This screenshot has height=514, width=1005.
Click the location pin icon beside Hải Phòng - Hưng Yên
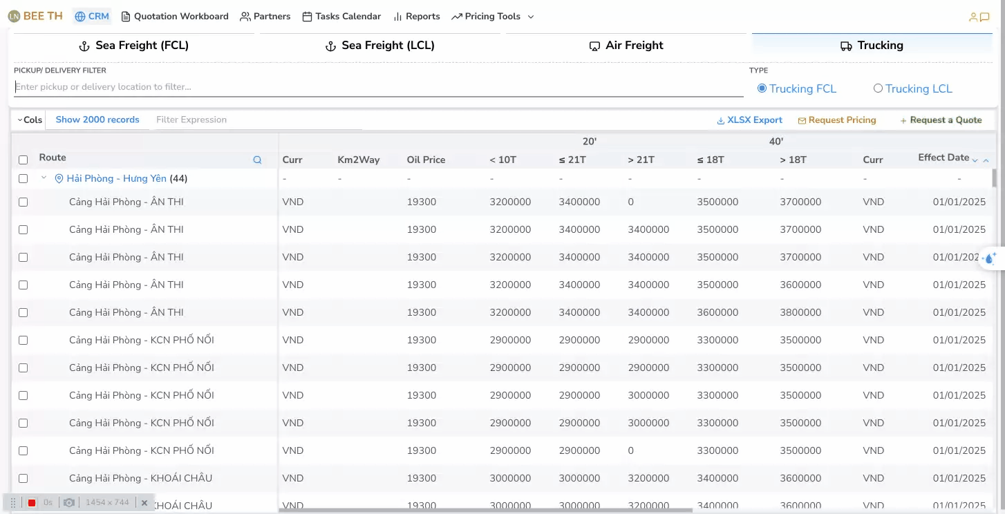point(59,179)
